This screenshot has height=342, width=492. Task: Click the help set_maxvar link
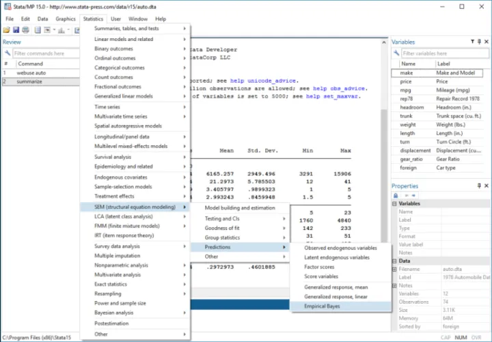[x=332, y=96]
